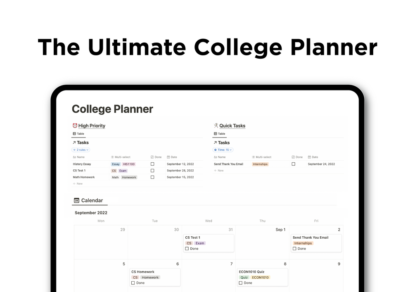Check Done box for History Essay

coord(152,164)
